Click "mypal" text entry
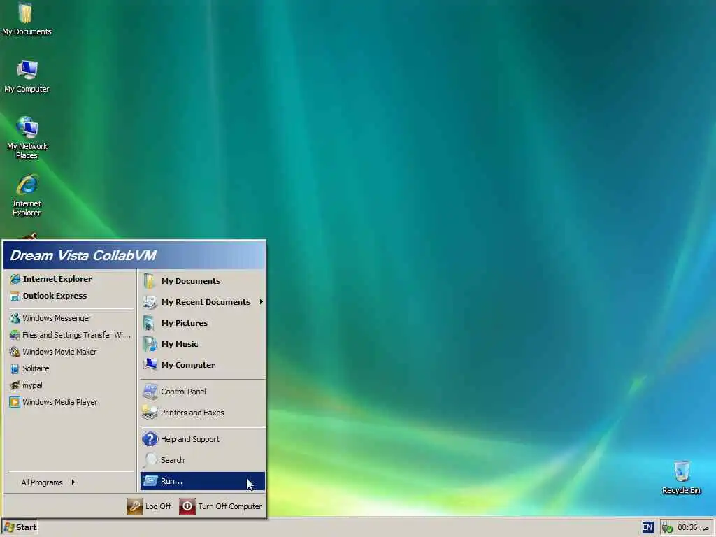 tap(32, 385)
